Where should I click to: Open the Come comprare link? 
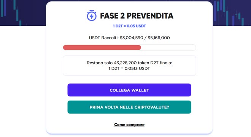[129, 124]
